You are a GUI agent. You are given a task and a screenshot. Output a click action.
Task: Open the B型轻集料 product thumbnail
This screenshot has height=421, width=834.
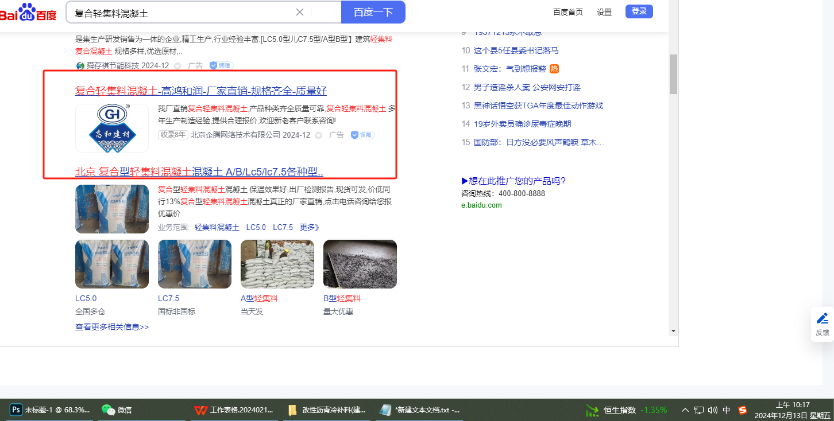360,264
